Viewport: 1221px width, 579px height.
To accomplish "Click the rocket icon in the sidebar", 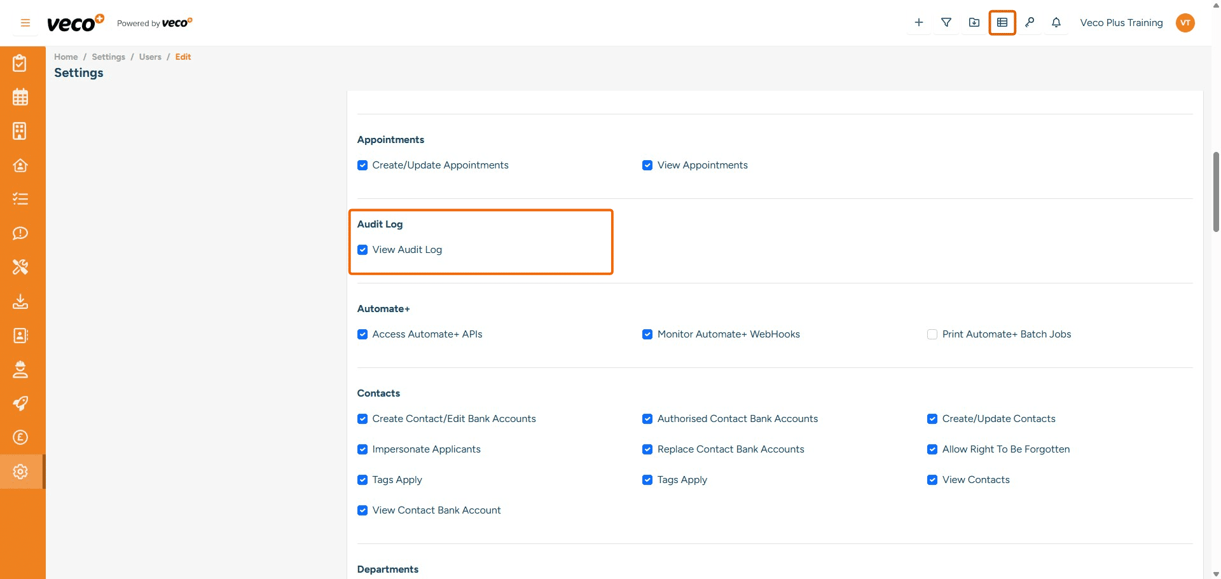I will (20, 404).
